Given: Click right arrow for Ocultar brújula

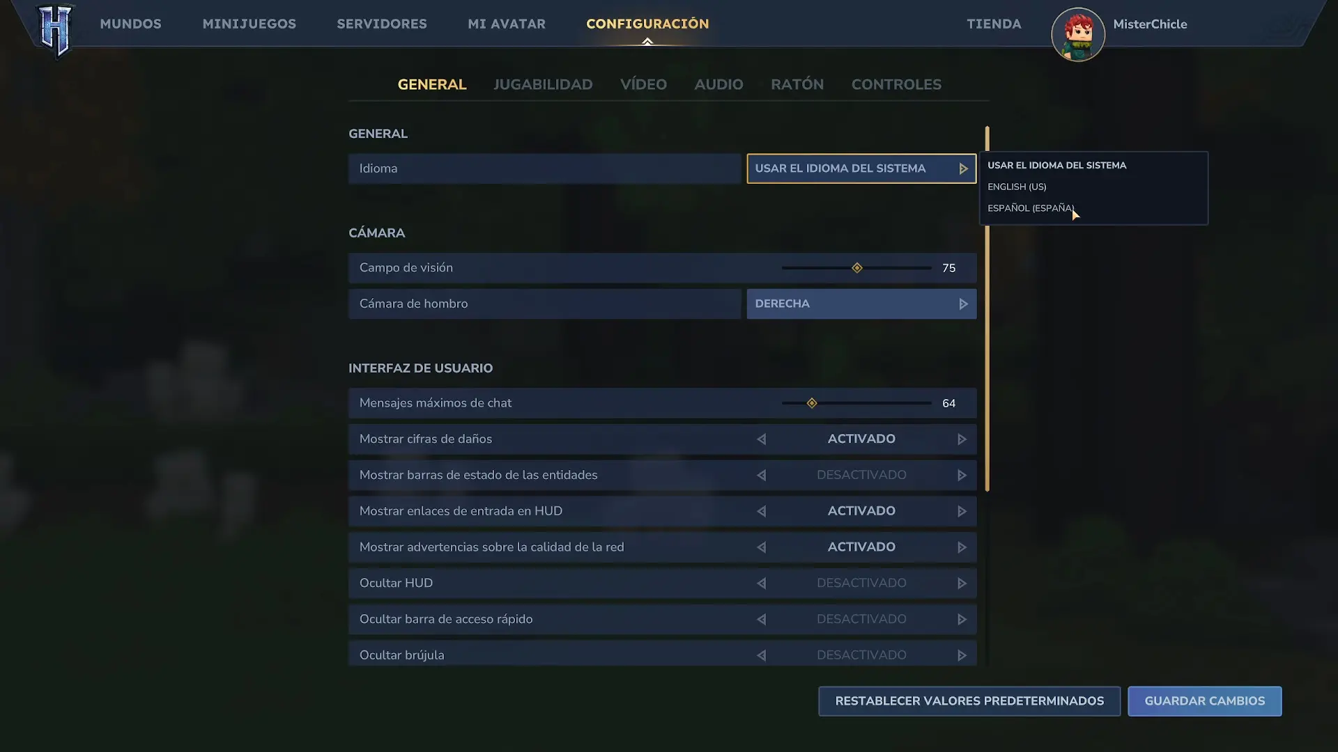Looking at the screenshot, I should point(962,655).
